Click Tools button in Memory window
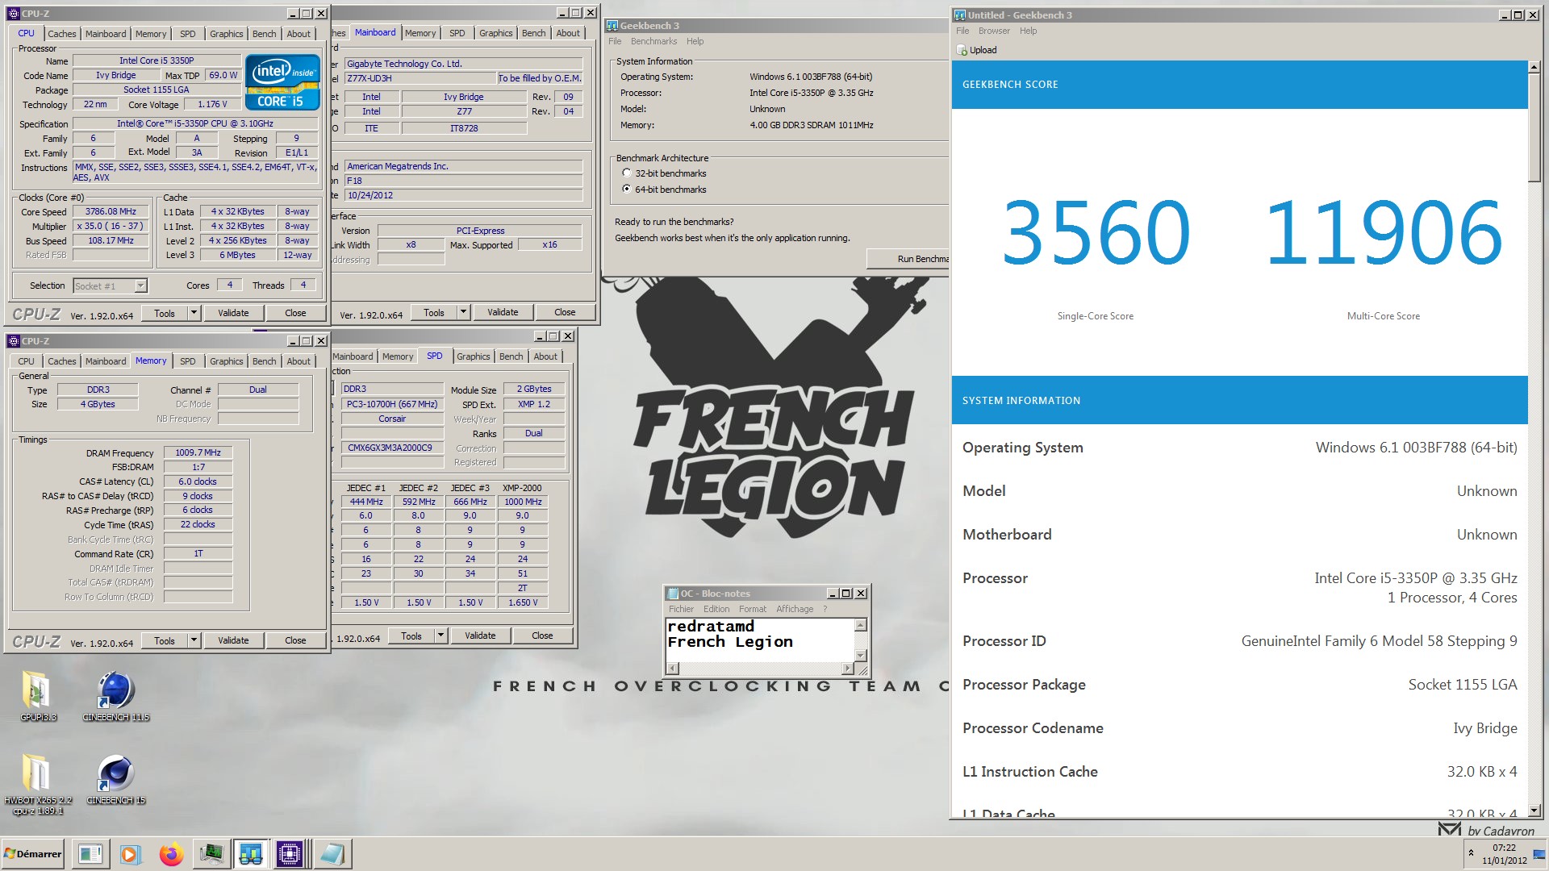 pos(165,640)
